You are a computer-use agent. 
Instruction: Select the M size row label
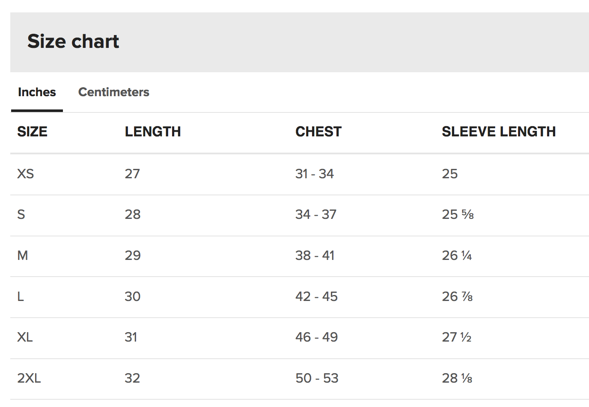[x=23, y=255]
